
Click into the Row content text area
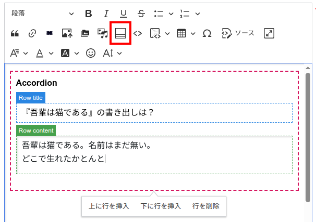tap(154, 155)
